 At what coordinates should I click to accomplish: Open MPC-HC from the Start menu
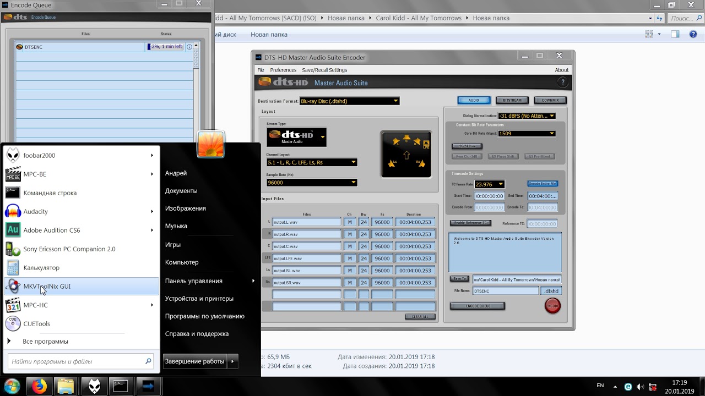(x=81, y=305)
